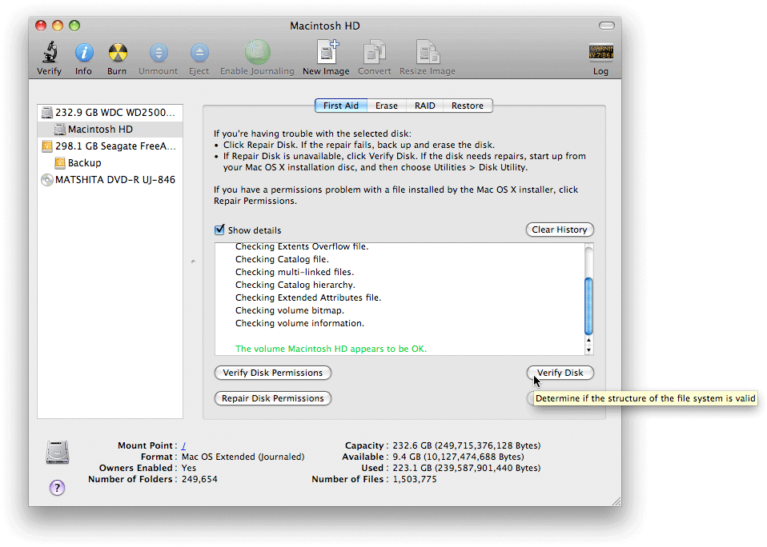
Task: Click the Enable Journaling icon
Action: [256, 54]
